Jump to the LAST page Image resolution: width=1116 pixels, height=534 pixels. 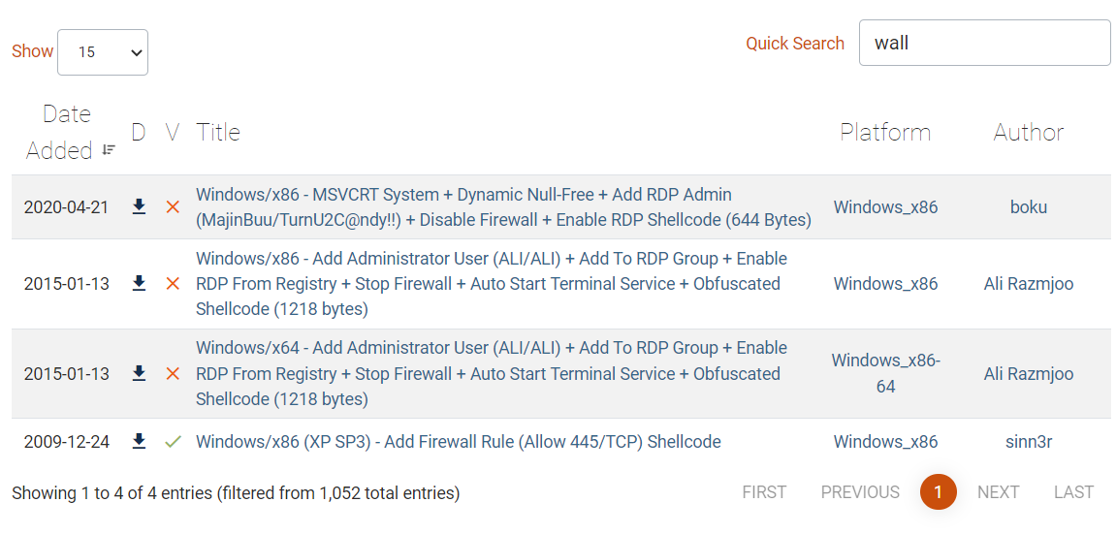click(x=1073, y=492)
